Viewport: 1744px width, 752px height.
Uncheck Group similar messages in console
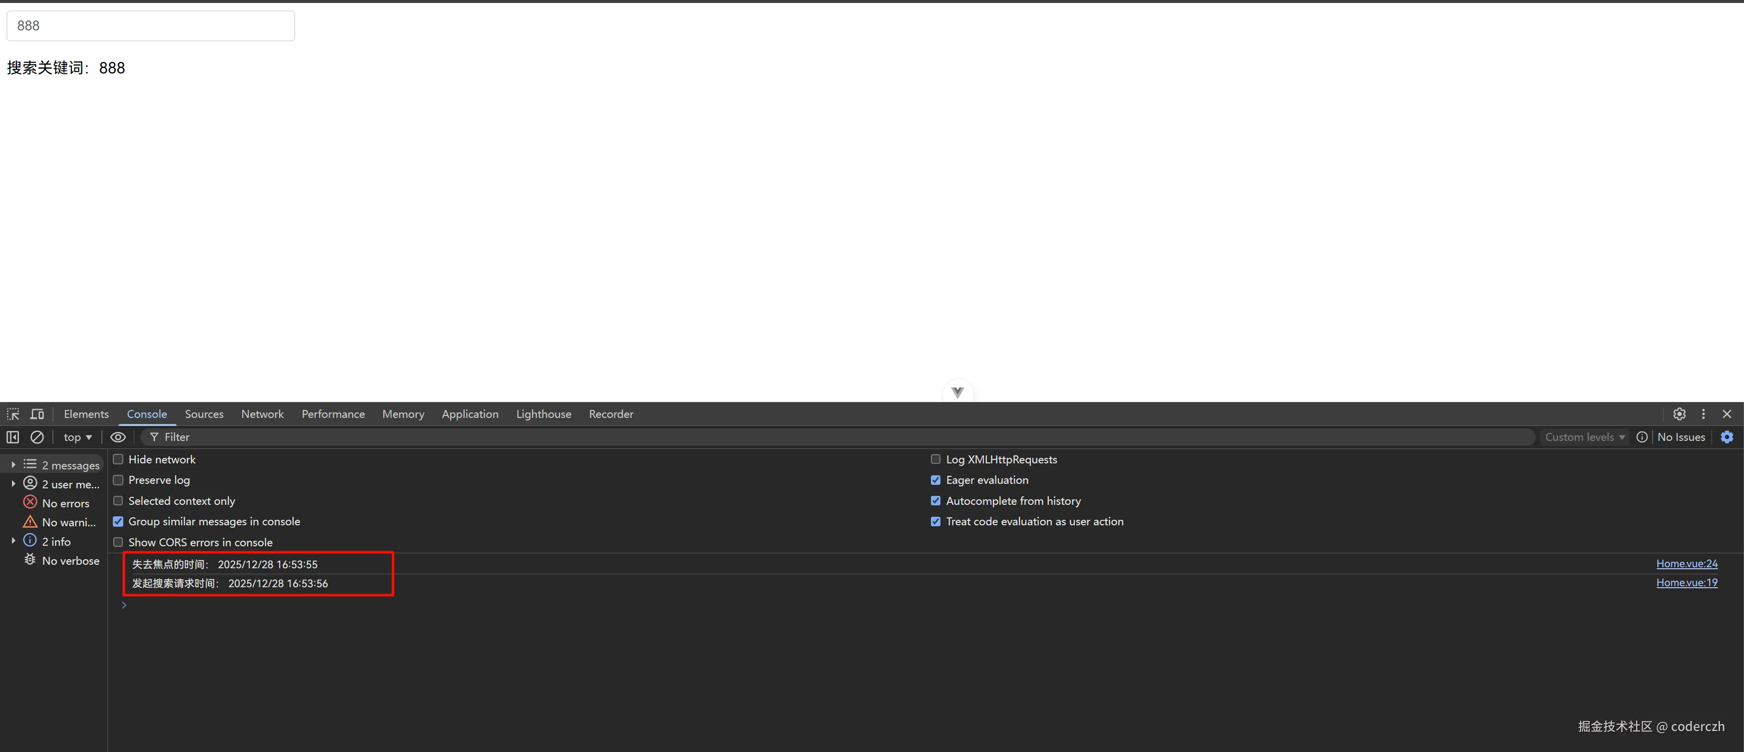pyautogui.click(x=118, y=521)
